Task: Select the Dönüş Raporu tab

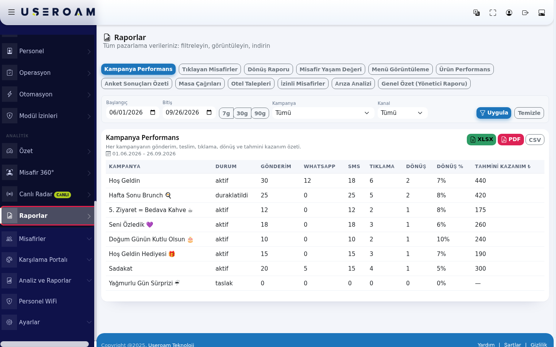Action: [x=268, y=69]
